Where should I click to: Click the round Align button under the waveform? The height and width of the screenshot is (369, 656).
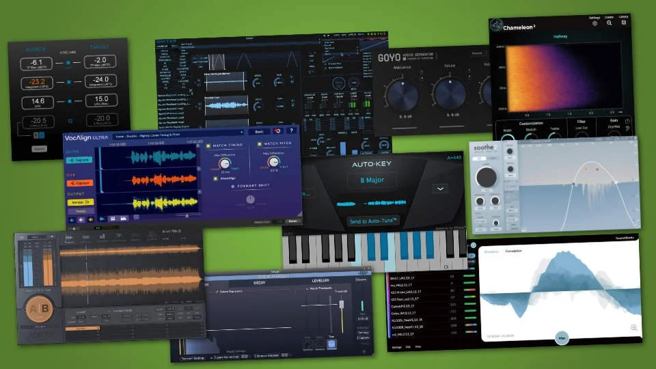click(562, 338)
